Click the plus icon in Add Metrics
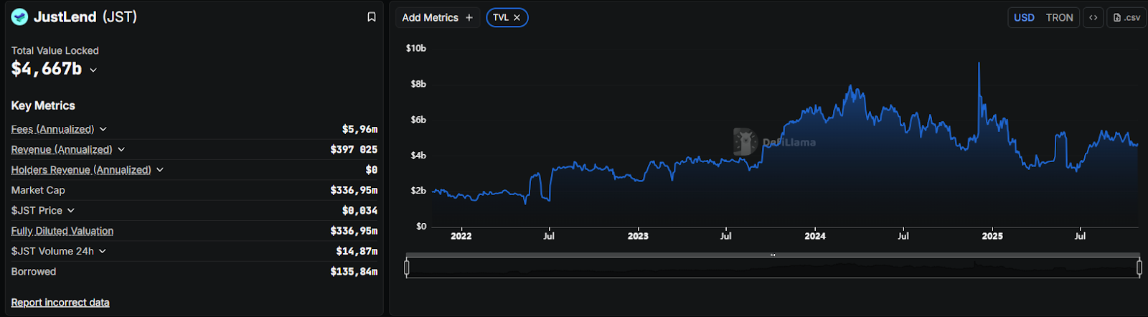This screenshot has width=1148, height=317. pyautogui.click(x=469, y=18)
